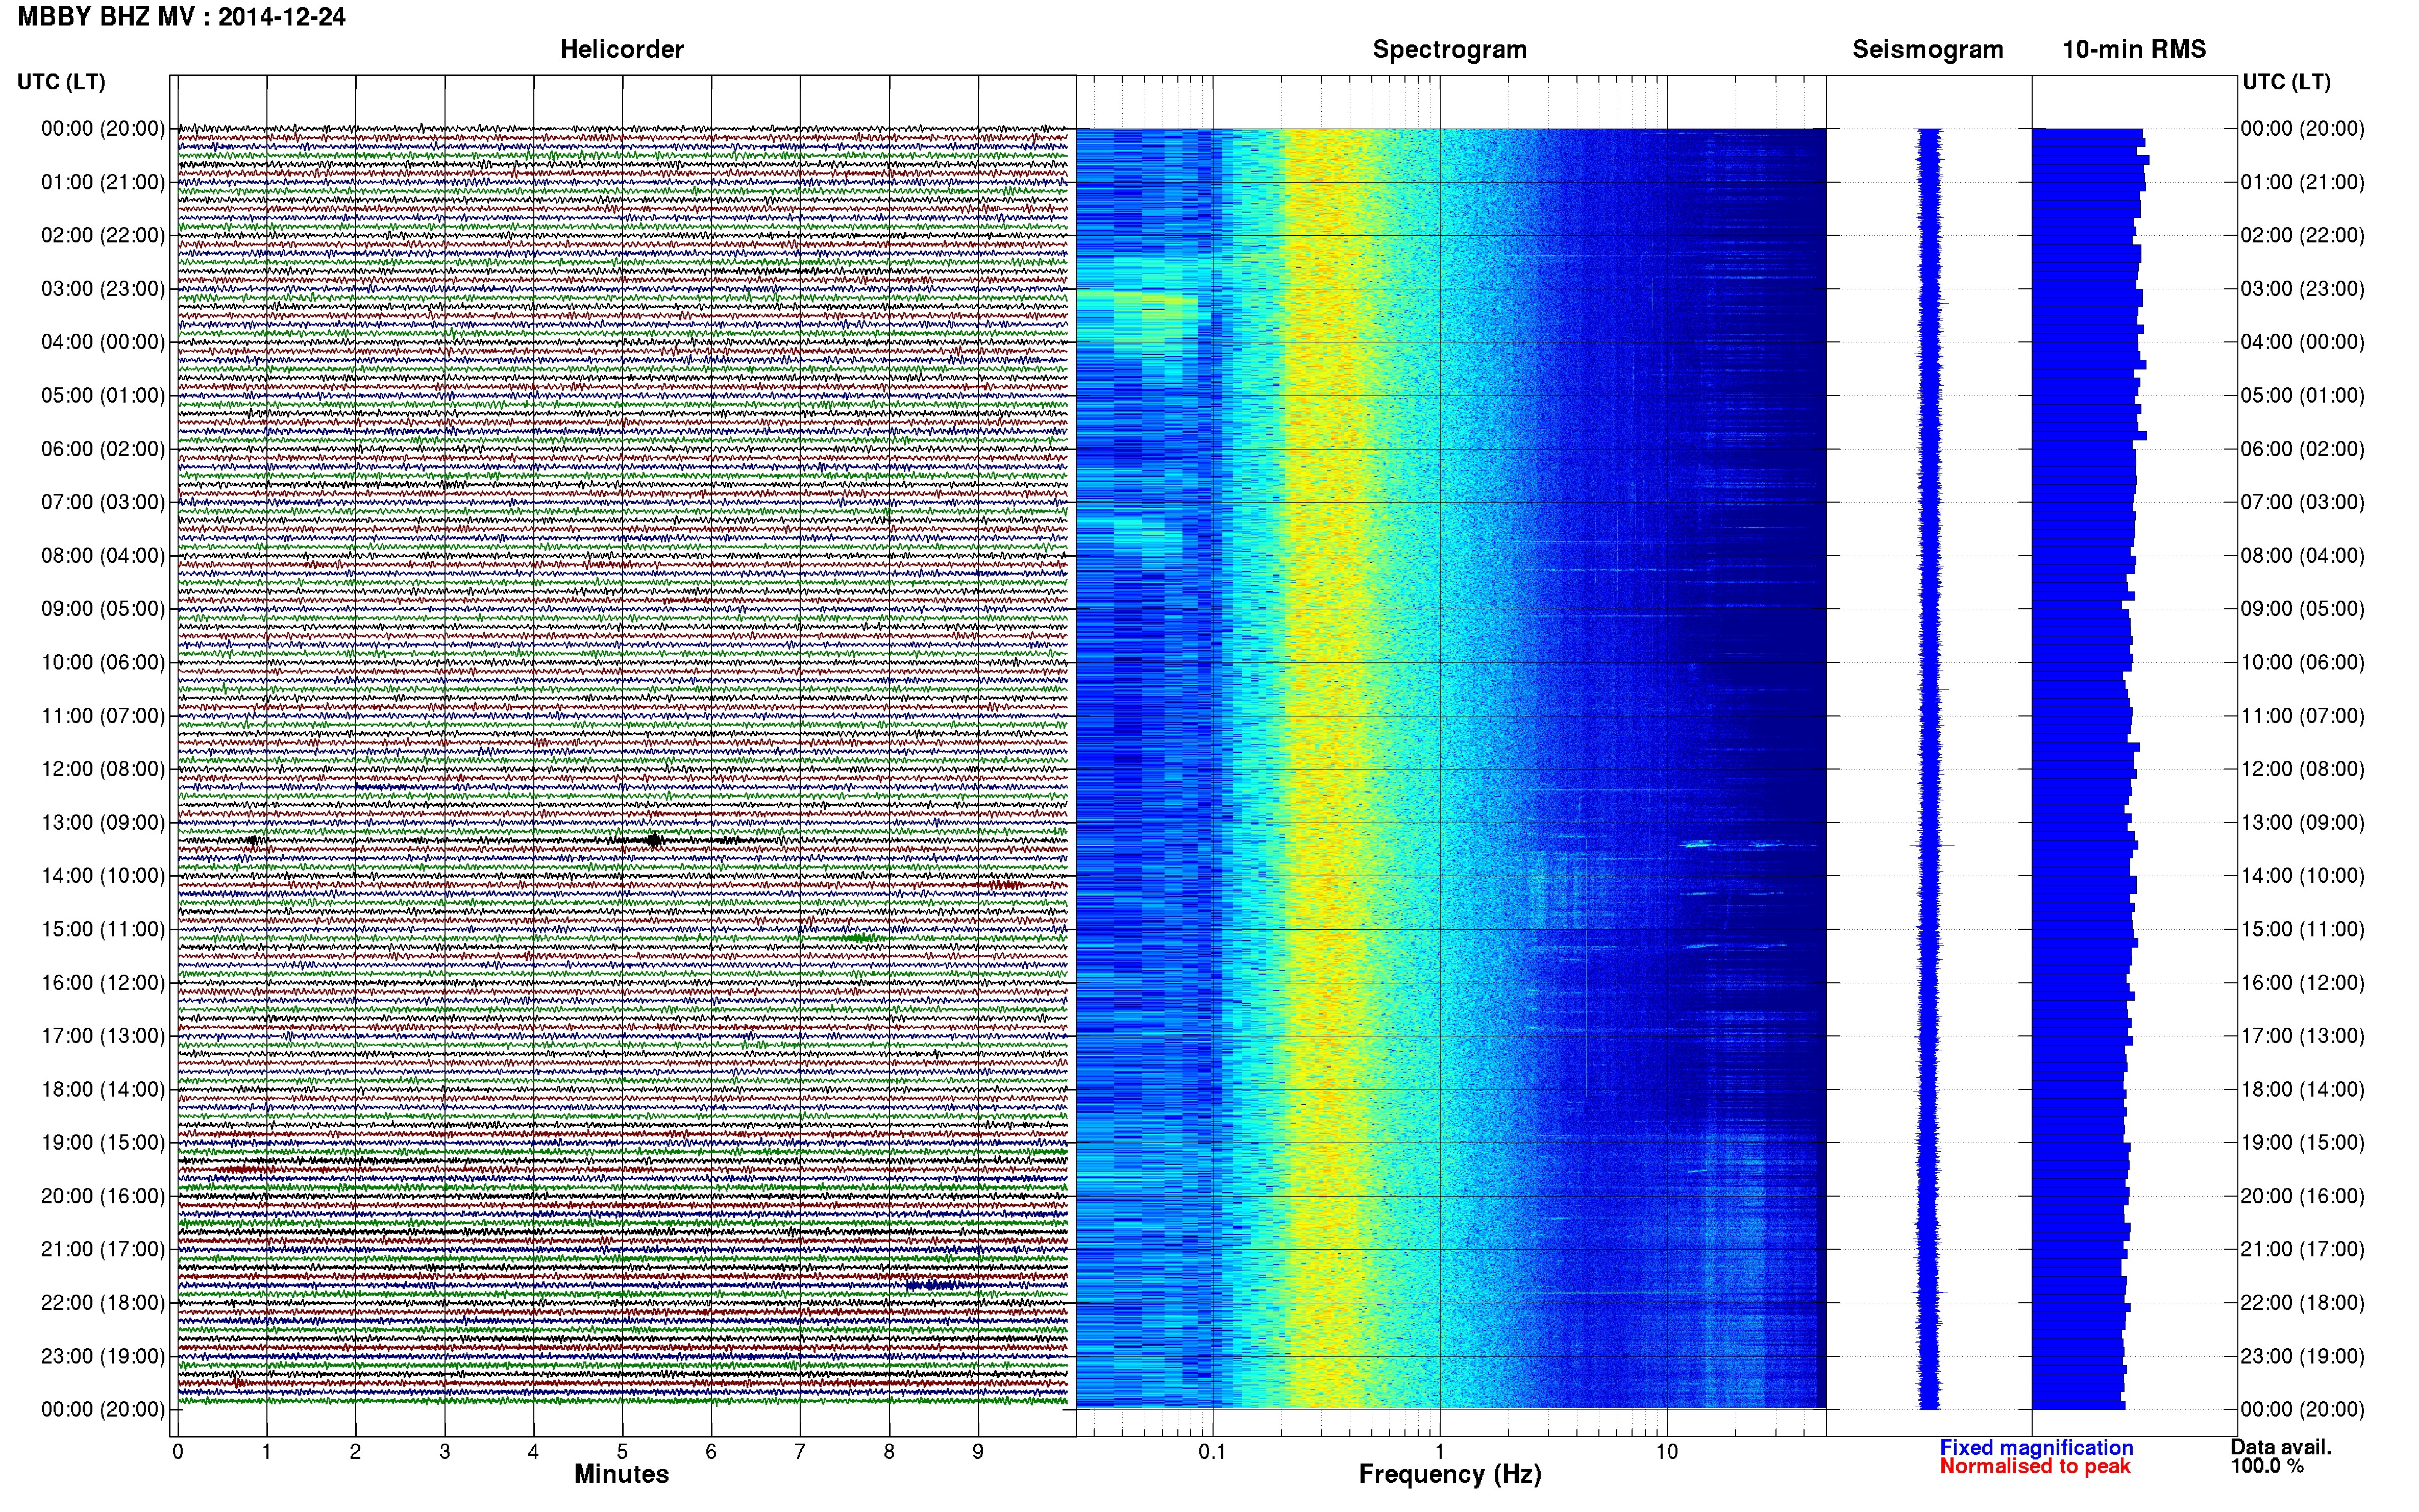Screen dimensions: 2419x1512
Task: Select the Spectrogram panel heading
Action: point(1449,50)
